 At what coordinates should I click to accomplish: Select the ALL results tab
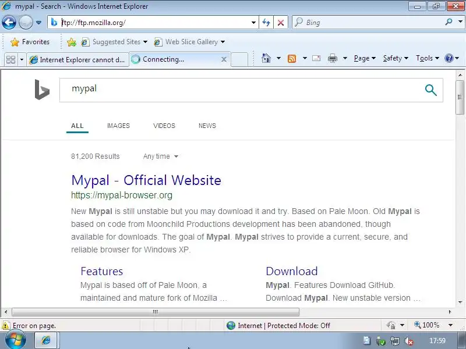click(x=77, y=126)
